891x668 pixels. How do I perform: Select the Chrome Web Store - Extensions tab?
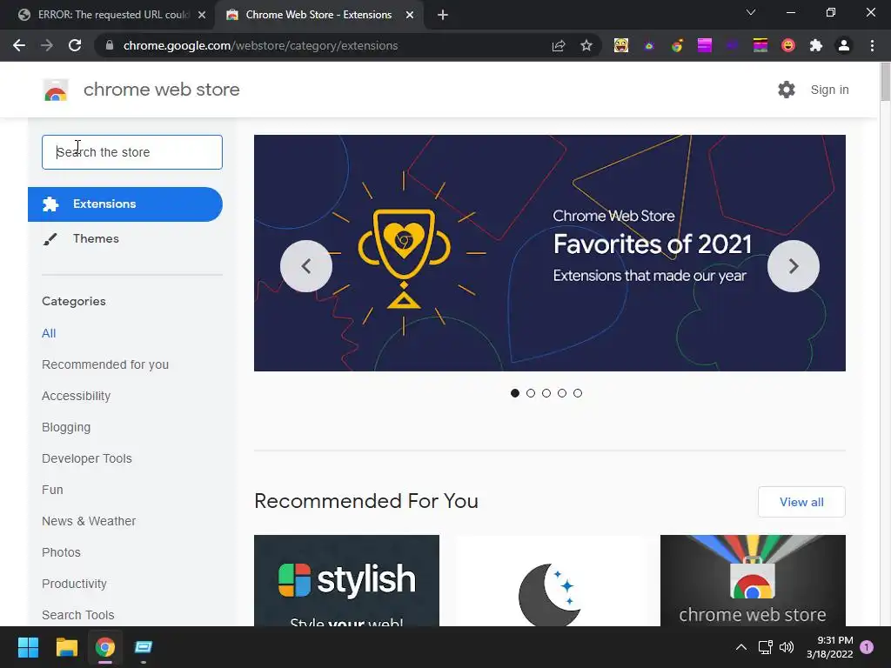coord(318,15)
